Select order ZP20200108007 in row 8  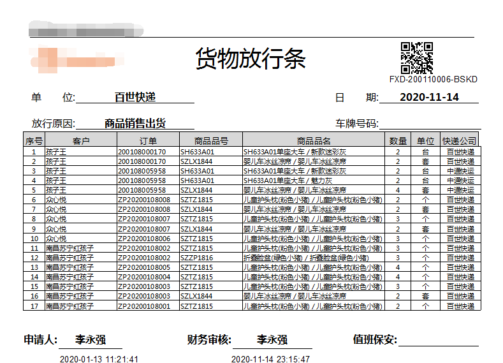click(144, 219)
